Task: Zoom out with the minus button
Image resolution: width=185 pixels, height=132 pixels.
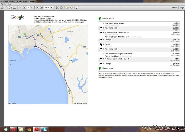Action: point(38,8)
